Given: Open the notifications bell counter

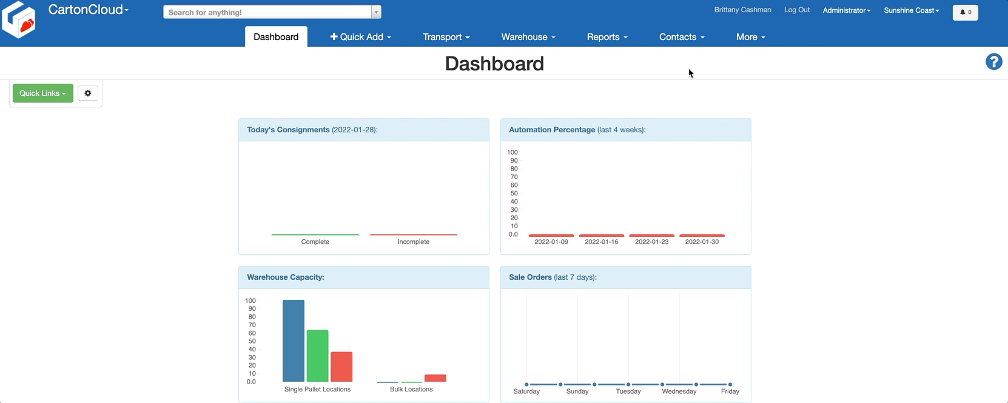Looking at the screenshot, I should [965, 12].
